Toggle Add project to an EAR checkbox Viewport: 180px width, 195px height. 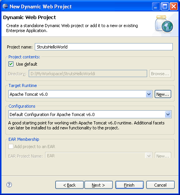click(11, 147)
